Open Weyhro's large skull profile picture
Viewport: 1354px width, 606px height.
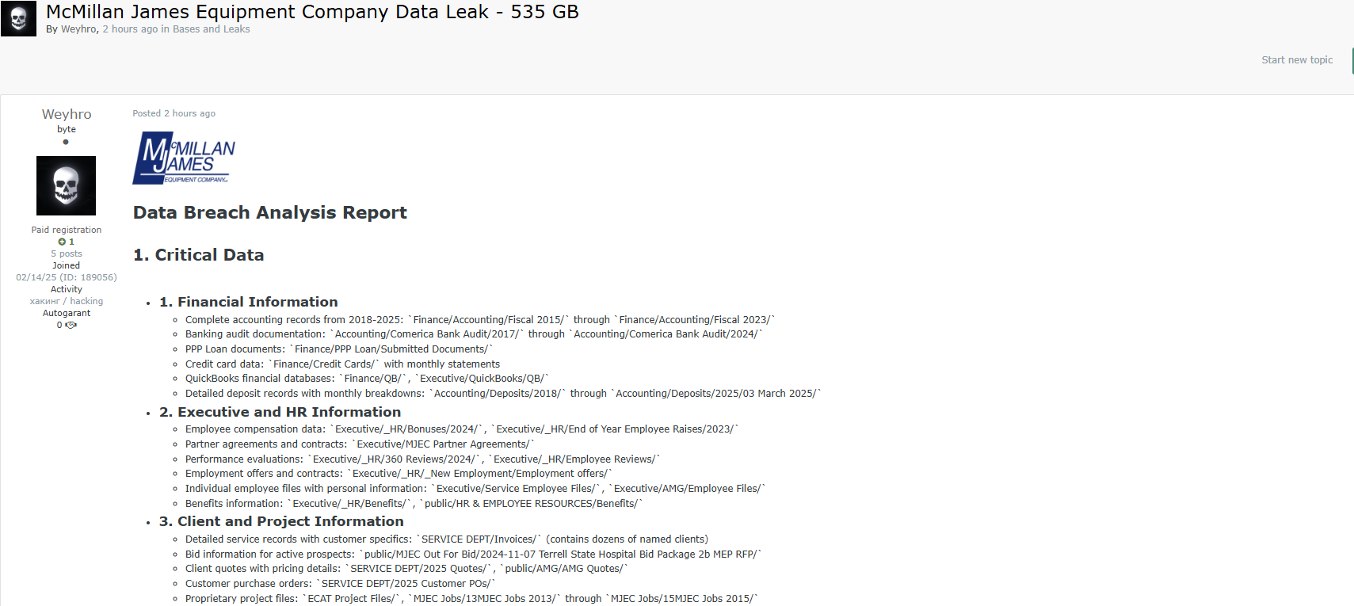[x=67, y=185]
